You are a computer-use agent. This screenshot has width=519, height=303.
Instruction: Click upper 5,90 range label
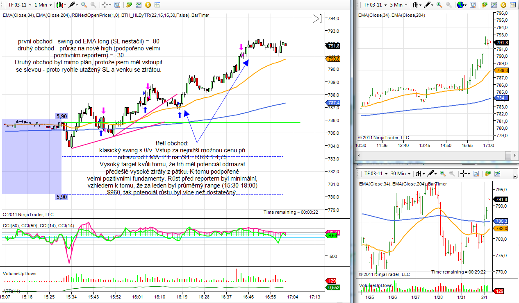point(61,116)
